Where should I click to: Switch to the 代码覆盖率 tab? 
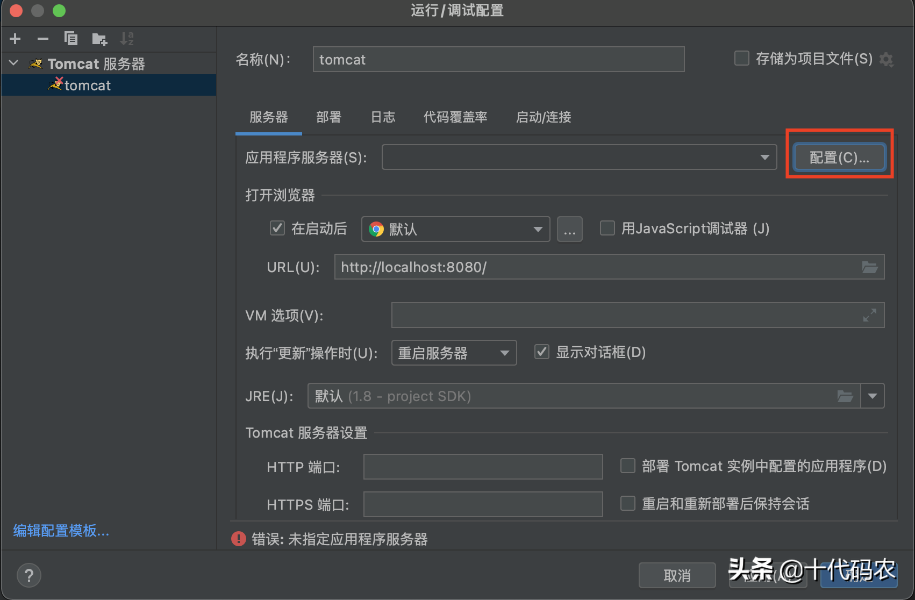pos(455,117)
